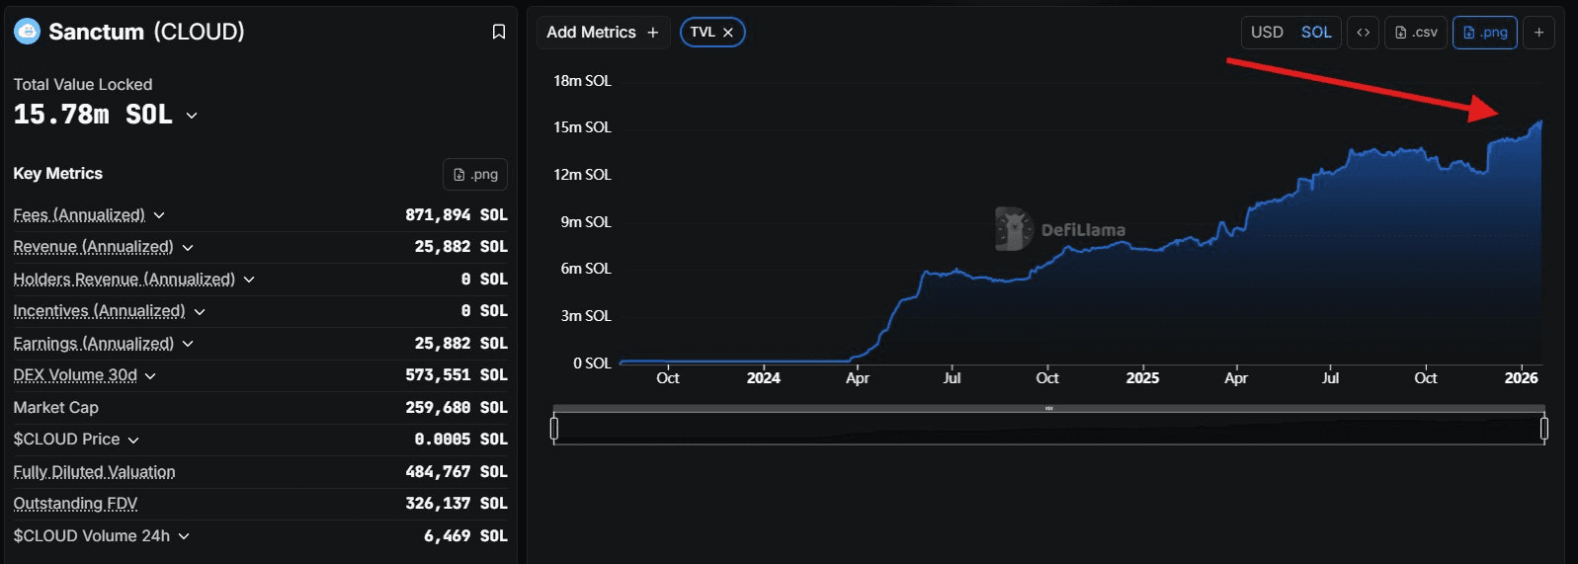Viewport: 1578px width, 564px height.
Task: Expand Total Value Locked breakdown chevron
Action: [x=192, y=116]
